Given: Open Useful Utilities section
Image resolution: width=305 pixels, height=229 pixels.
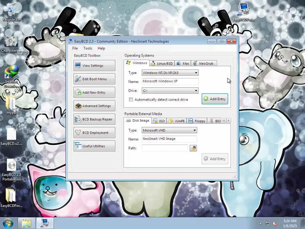Looking at the screenshot, I should (x=94, y=146).
